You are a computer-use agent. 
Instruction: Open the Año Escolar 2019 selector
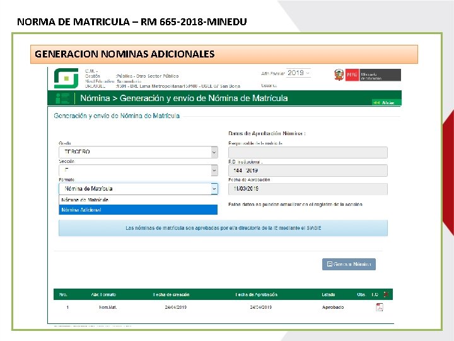point(298,73)
